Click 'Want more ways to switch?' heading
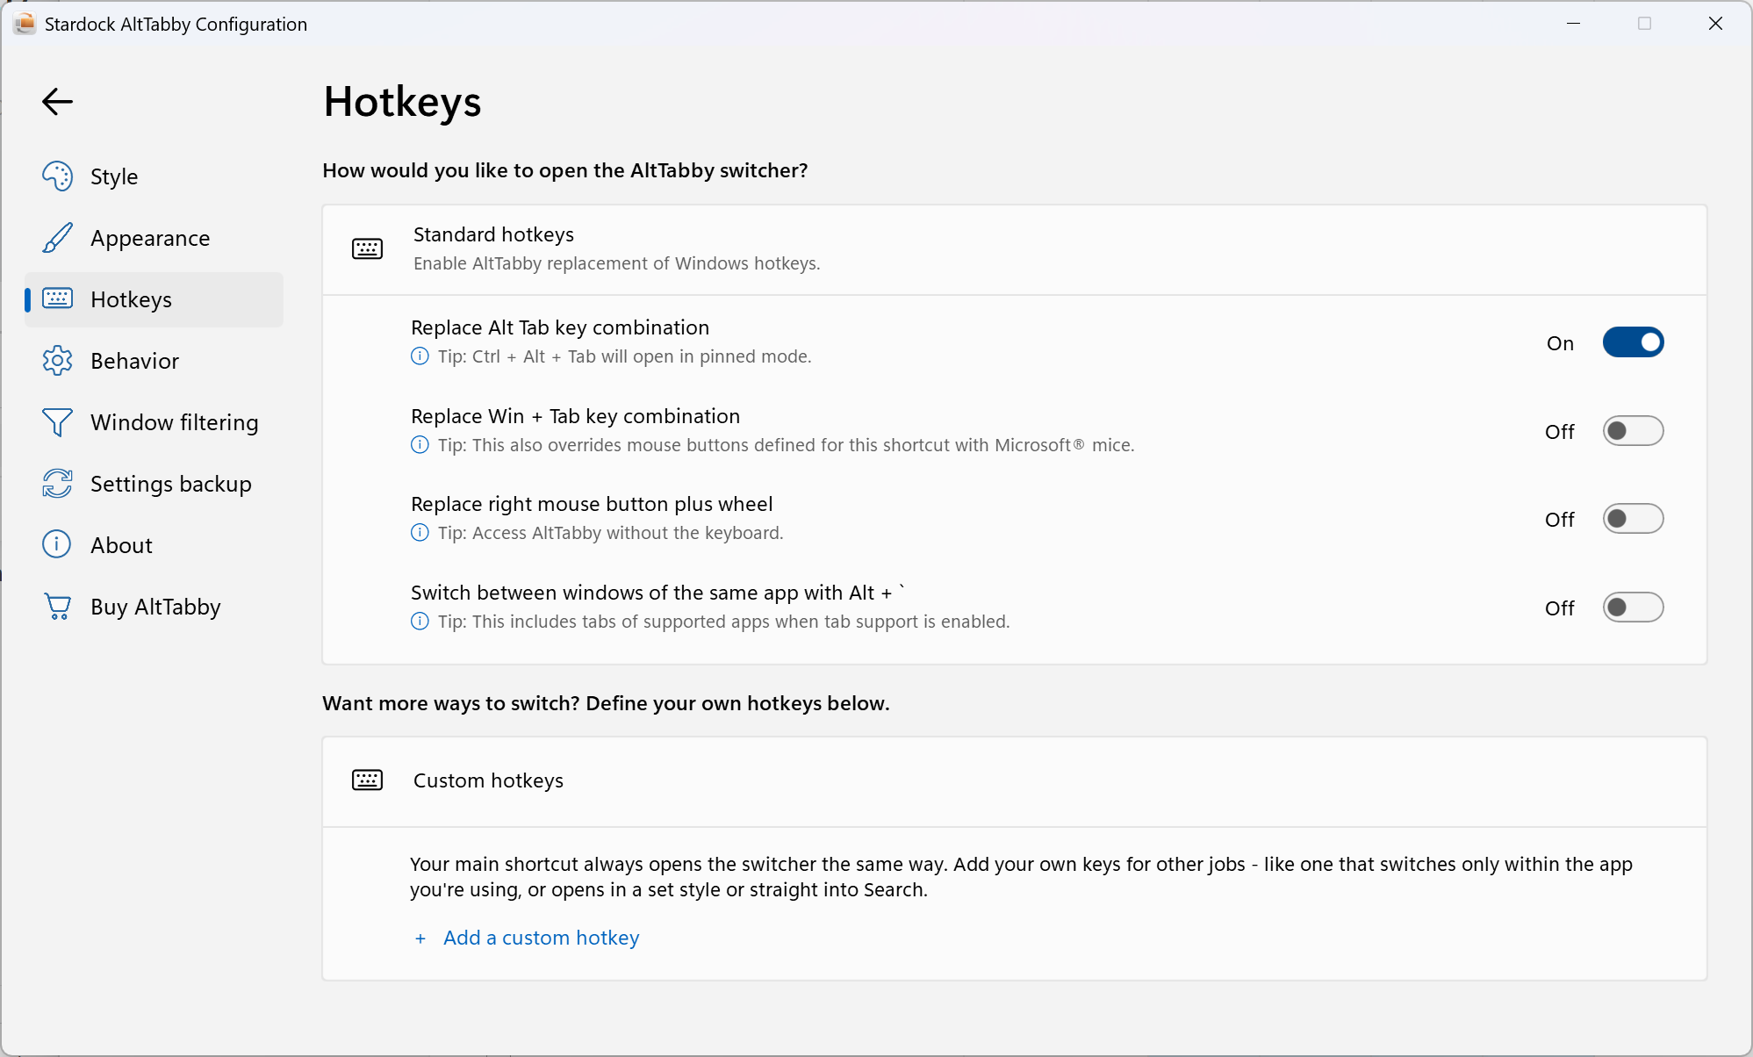This screenshot has width=1753, height=1057. point(606,703)
